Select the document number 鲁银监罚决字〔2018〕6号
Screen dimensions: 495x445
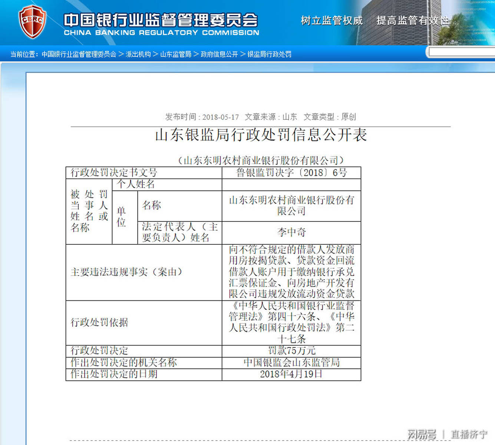[x=291, y=172]
